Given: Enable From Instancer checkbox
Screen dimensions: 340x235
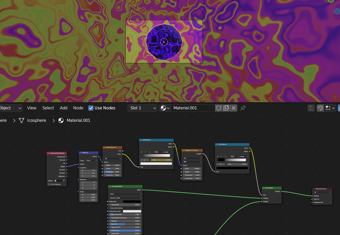Looking at the screenshot, I should coord(49,184).
